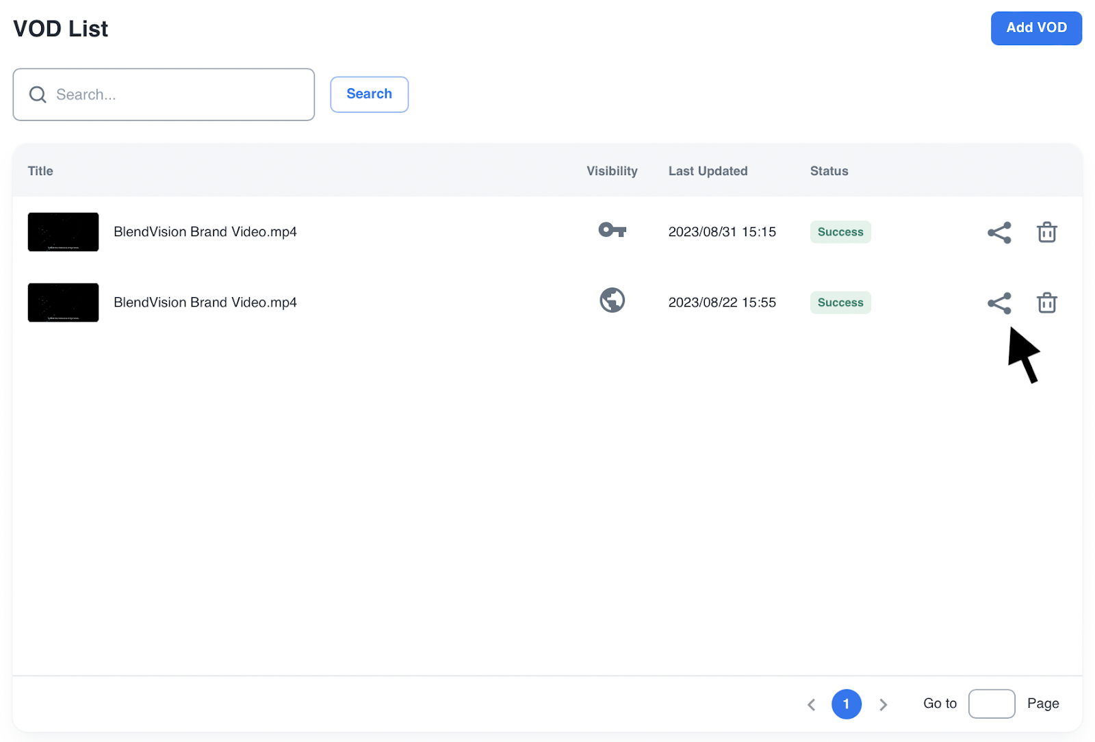
Task: Click the Last Updated column header
Action: [x=708, y=171]
